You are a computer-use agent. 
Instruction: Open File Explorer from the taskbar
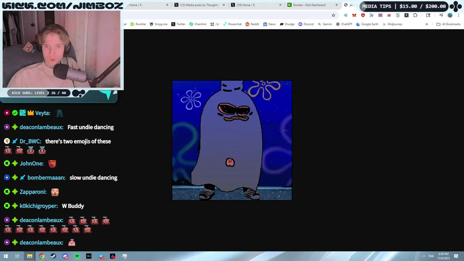coord(30,256)
